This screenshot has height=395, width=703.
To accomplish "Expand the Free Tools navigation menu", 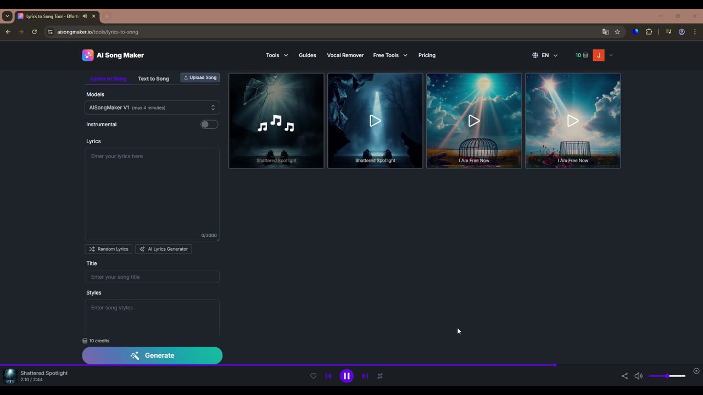I will point(390,55).
